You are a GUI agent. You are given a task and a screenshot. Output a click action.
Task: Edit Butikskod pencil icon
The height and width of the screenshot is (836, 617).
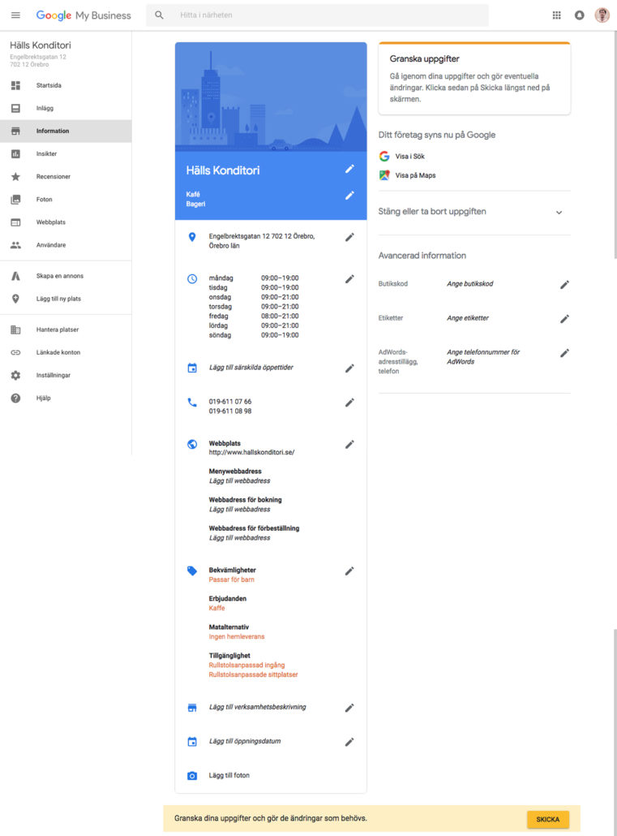565,285
